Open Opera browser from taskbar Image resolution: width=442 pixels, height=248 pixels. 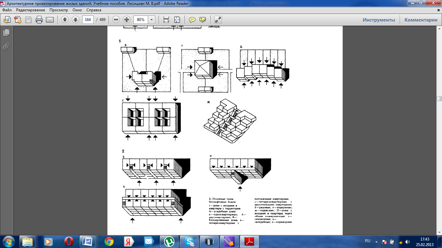69,241
